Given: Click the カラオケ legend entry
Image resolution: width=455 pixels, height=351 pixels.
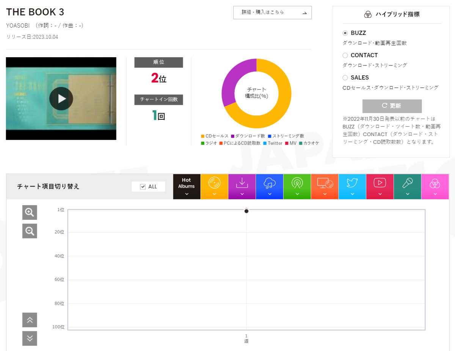Looking at the screenshot, I should pos(309,143).
